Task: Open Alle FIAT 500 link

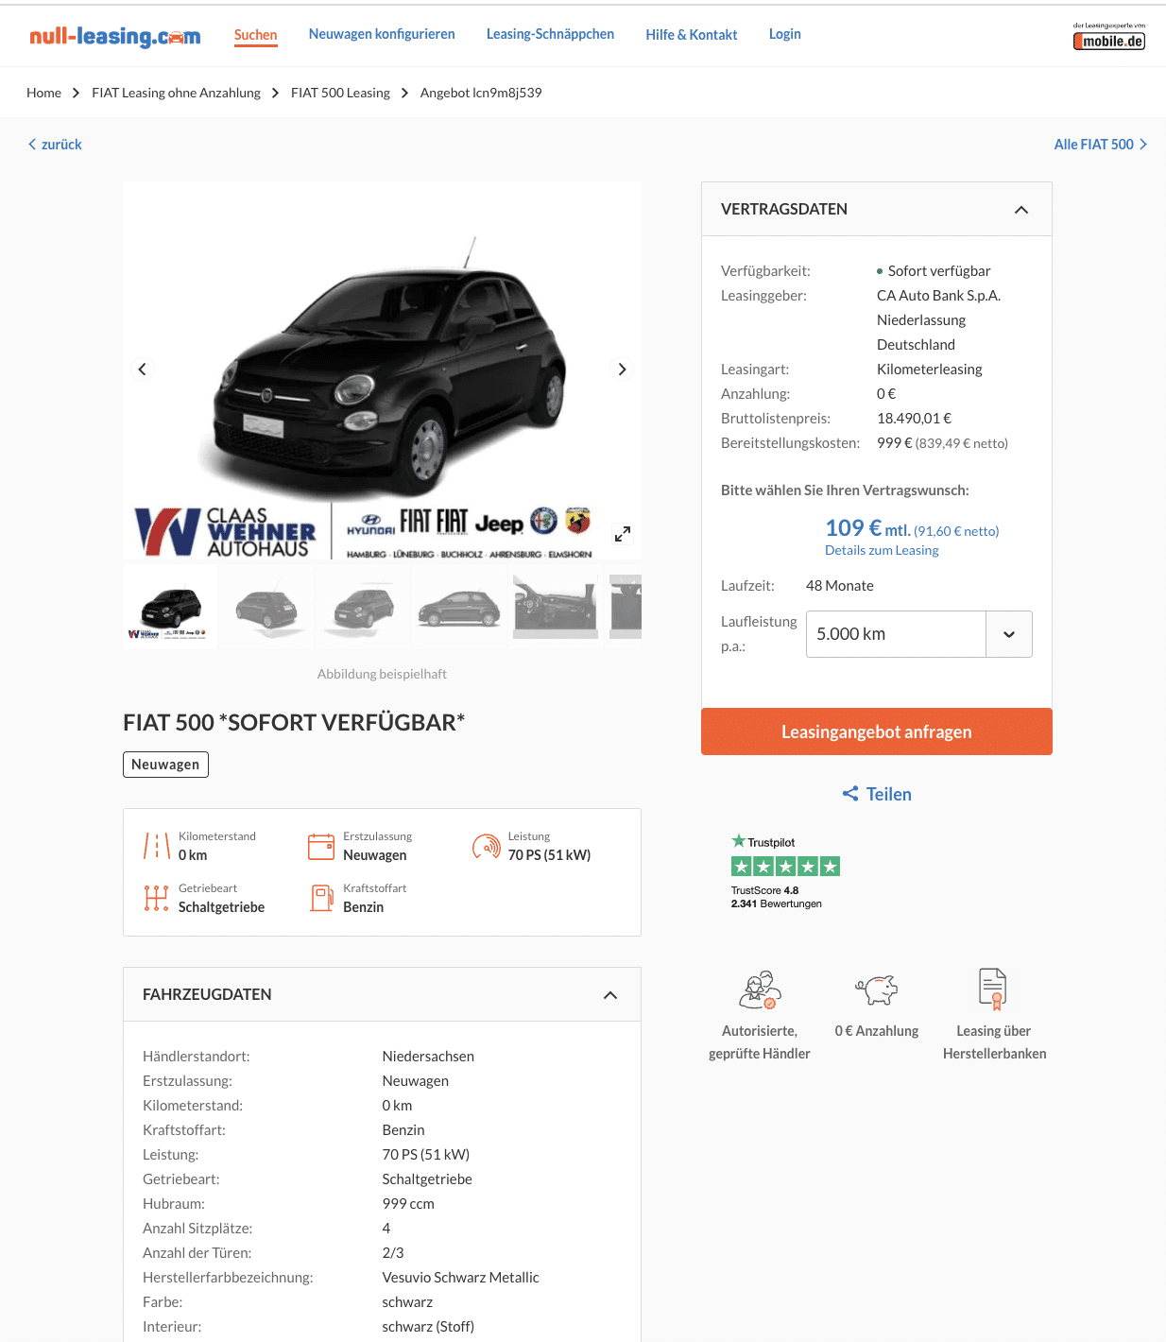Action: tap(1101, 145)
